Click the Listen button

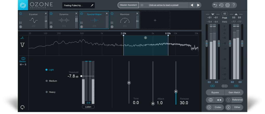click(88, 107)
